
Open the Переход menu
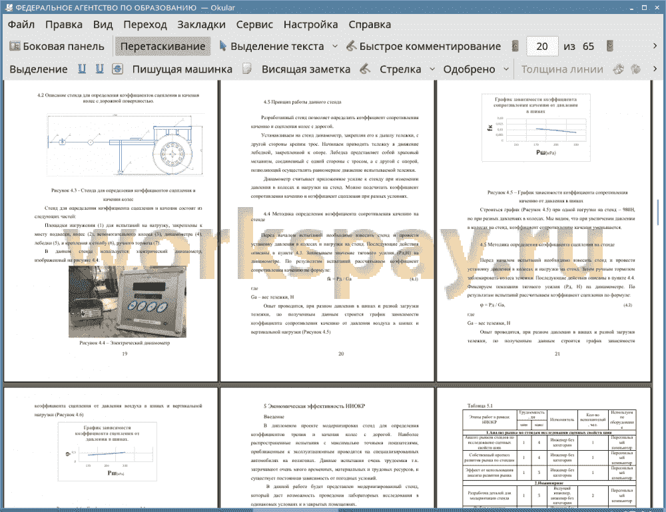pos(145,25)
